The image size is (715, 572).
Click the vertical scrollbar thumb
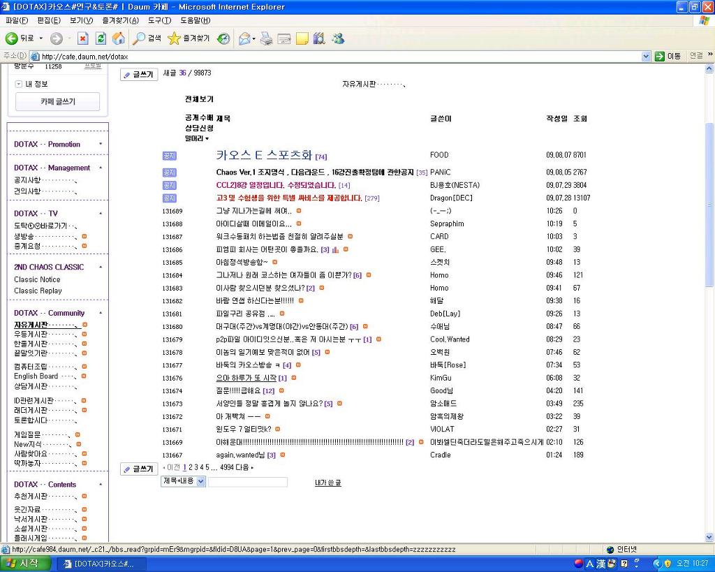709,204
